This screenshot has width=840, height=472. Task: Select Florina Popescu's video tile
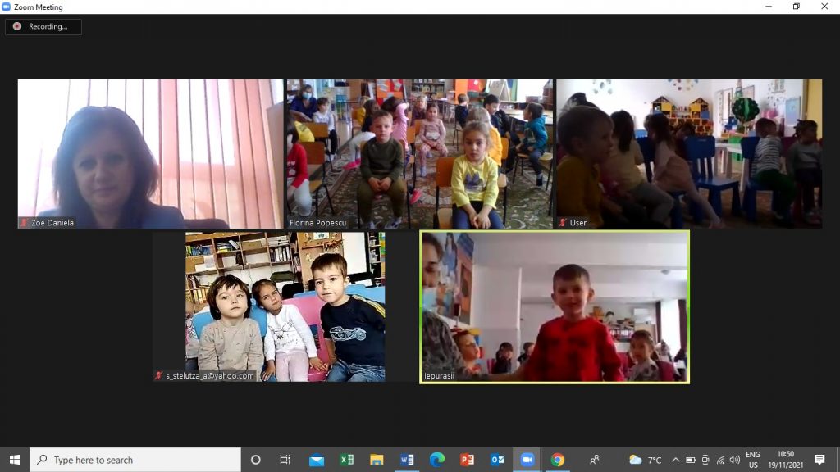418,152
